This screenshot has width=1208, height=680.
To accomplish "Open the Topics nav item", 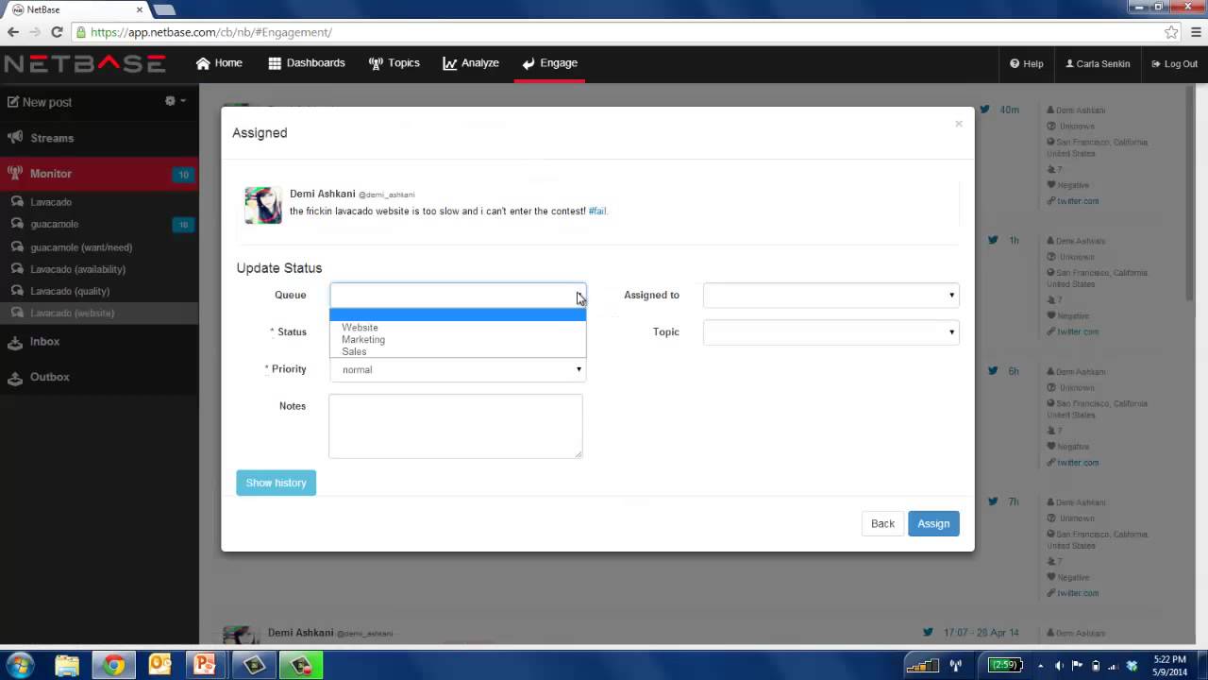I will point(394,63).
